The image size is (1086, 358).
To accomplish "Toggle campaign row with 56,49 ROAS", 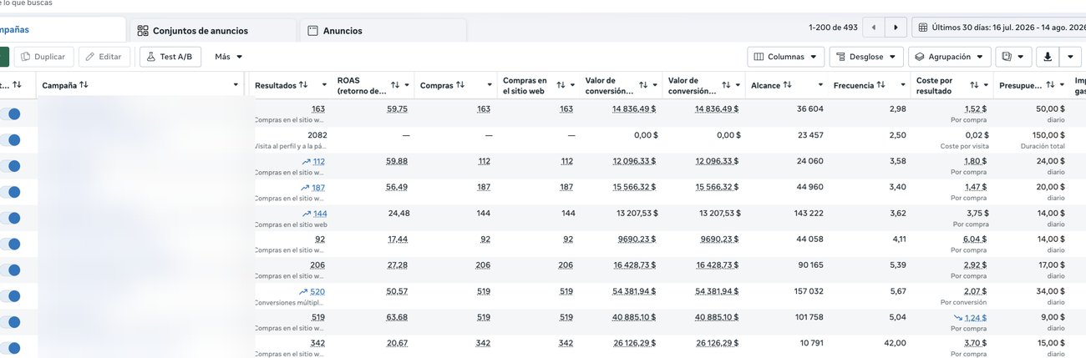I will tap(10, 192).
